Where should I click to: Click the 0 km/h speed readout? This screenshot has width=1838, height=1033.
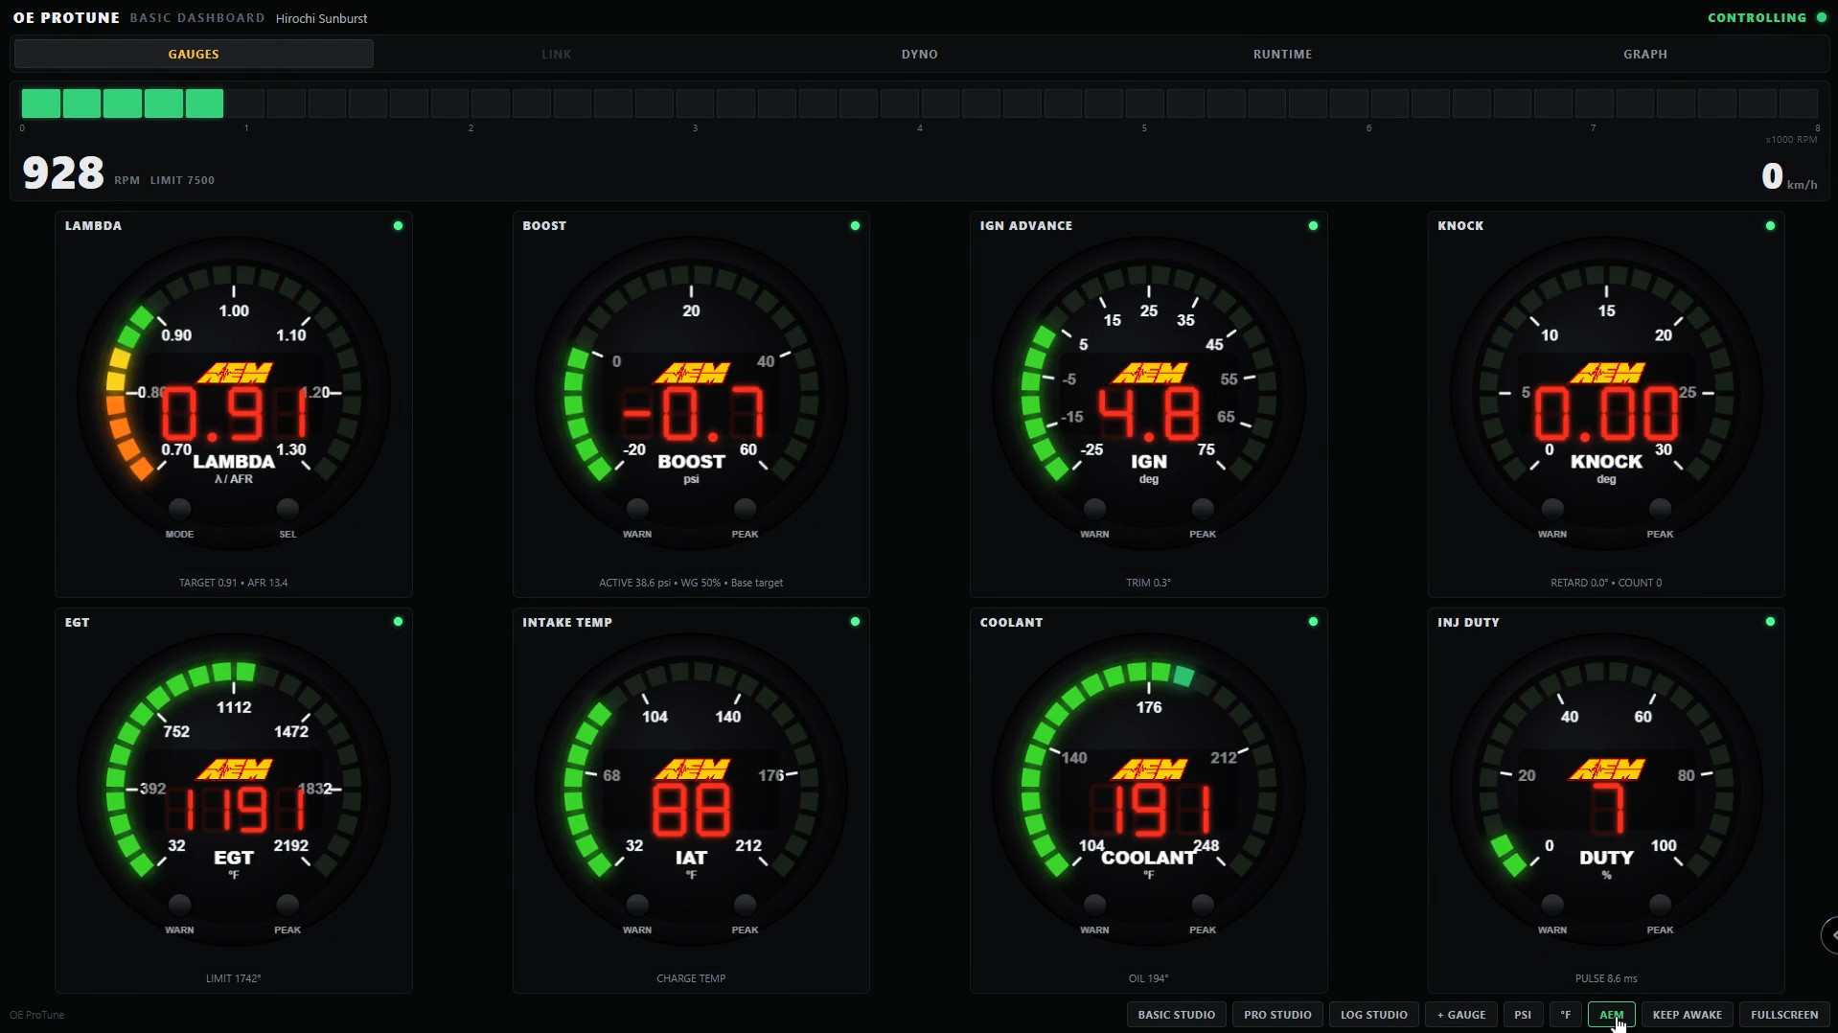point(1789,176)
